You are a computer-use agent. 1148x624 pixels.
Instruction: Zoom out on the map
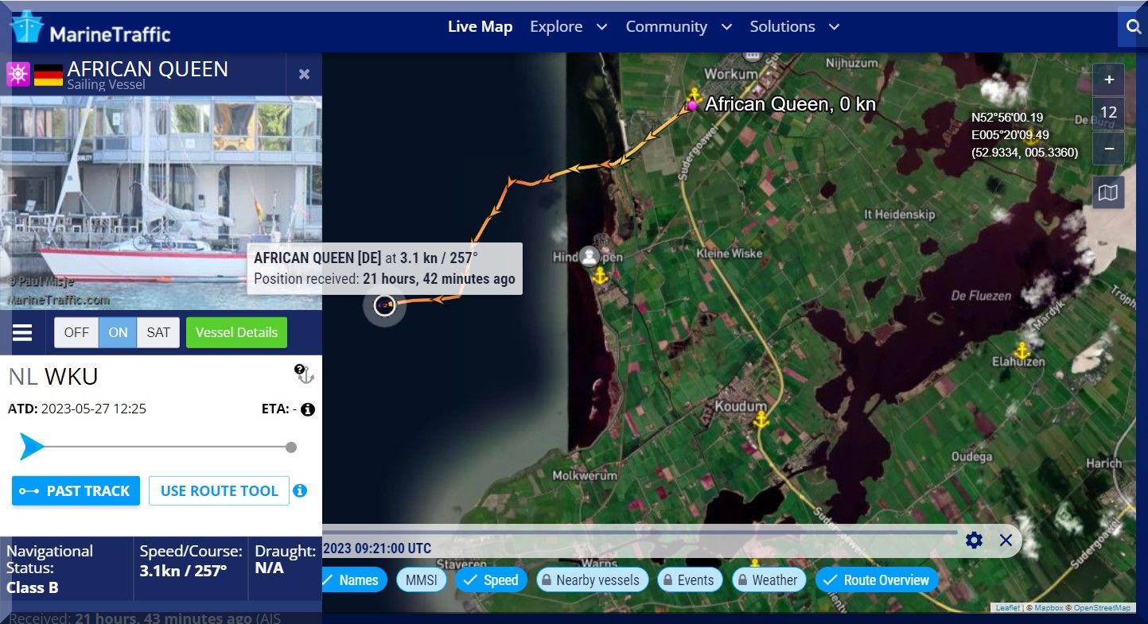click(1108, 148)
